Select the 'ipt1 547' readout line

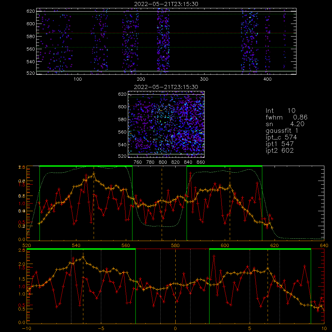[x=280, y=144]
